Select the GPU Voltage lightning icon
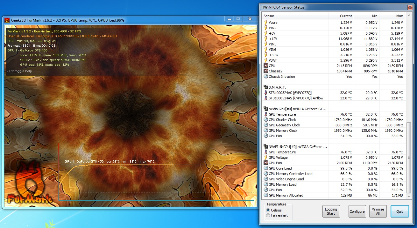The height and width of the screenshot is (228, 417). pyautogui.click(x=266, y=158)
